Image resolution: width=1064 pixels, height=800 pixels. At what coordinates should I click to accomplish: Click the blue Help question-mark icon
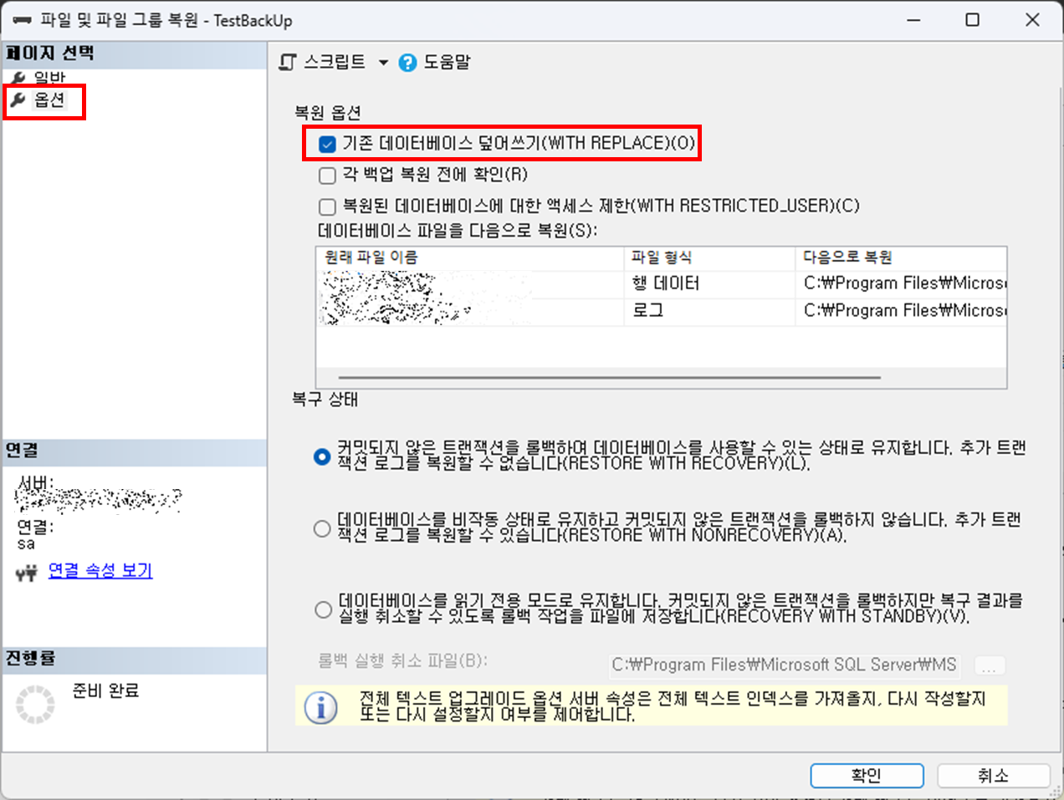407,61
